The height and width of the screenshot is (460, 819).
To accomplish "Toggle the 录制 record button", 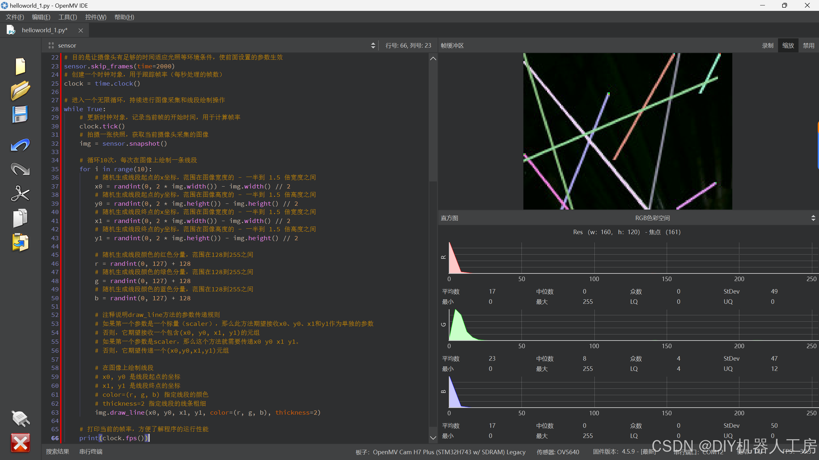I will click(767, 46).
